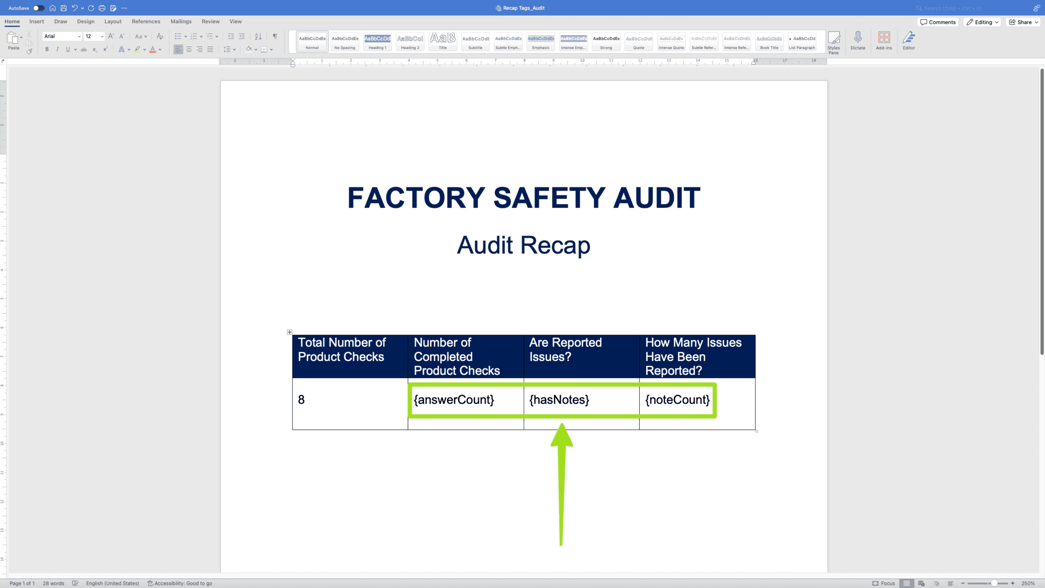Click the Clear Formatting icon

click(x=160, y=36)
